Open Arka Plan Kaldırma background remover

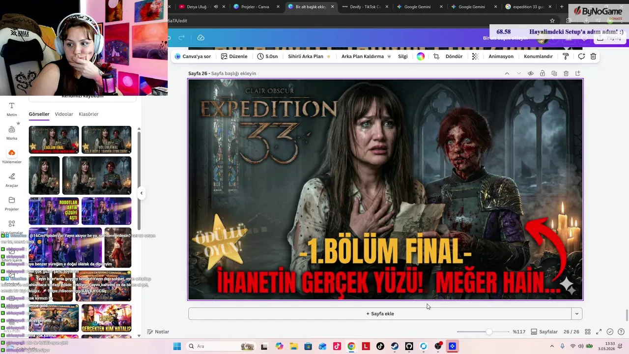pyautogui.click(x=366, y=57)
